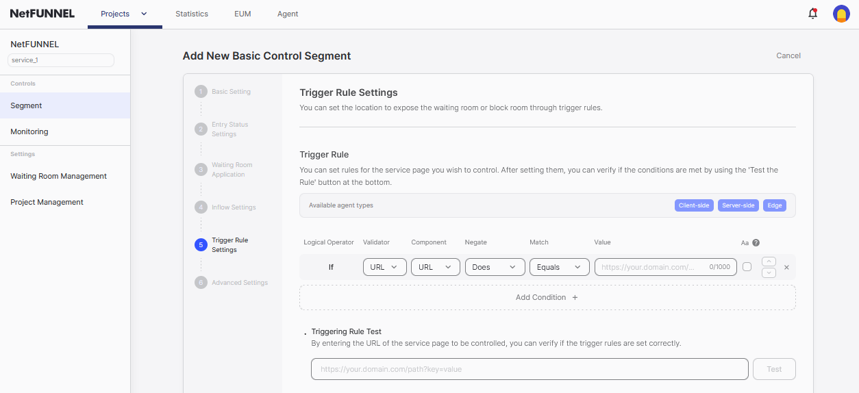Go to step 1 Basic Setting
The image size is (859, 393).
231,92
